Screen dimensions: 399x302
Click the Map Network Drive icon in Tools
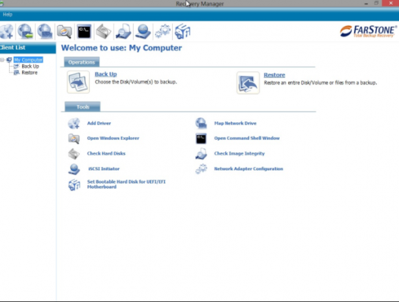tap(201, 123)
